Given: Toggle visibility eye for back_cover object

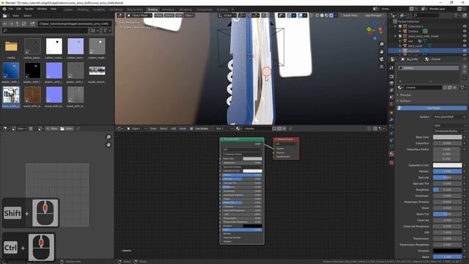Looking at the screenshot, I should point(465,45).
